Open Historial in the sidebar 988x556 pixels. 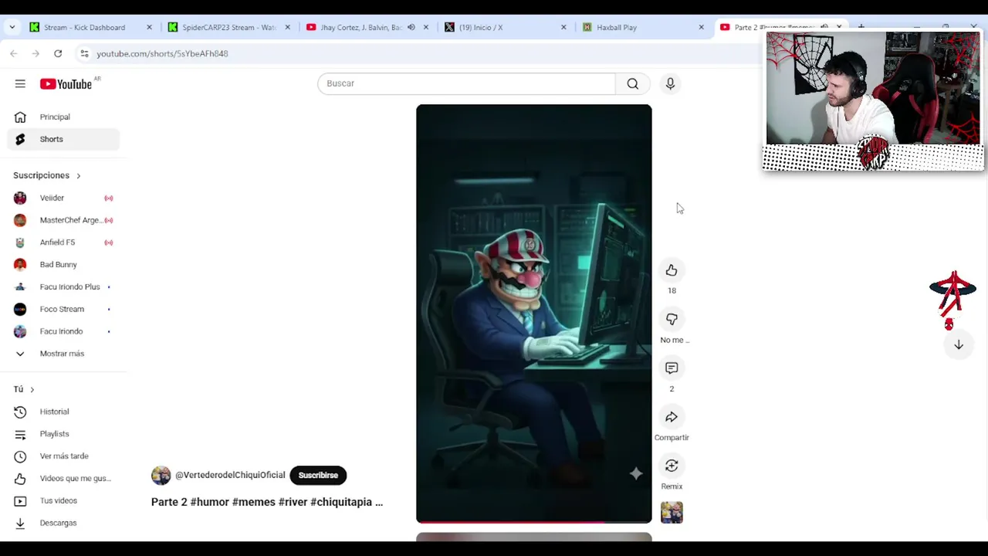pyautogui.click(x=63, y=412)
